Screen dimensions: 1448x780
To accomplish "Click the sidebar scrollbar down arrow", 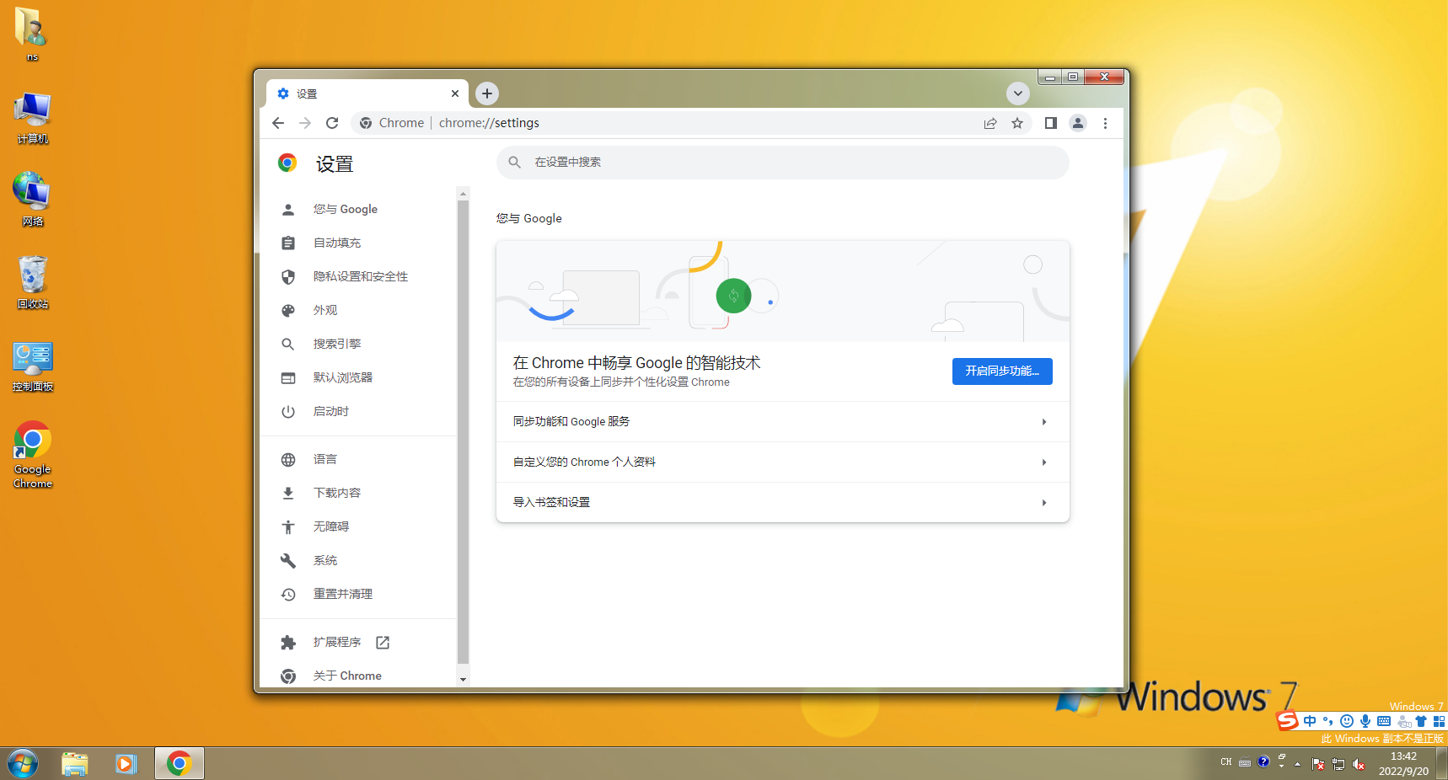I will pyautogui.click(x=463, y=679).
